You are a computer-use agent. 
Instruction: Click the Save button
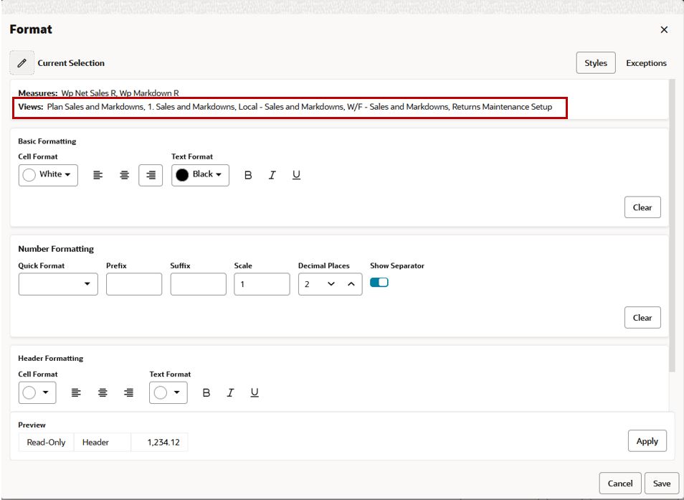662,484
